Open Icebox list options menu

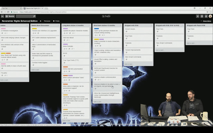tap(27, 25)
